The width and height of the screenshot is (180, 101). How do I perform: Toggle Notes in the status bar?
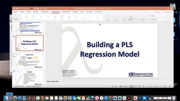click(x=114, y=86)
